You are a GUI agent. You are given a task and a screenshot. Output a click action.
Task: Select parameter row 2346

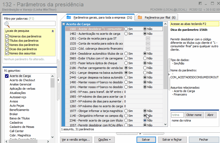[114, 120]
